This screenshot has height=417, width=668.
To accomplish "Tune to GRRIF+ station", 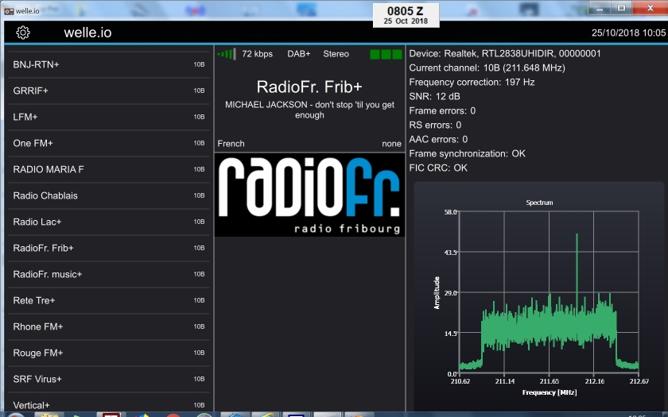I will click(109, 91).
